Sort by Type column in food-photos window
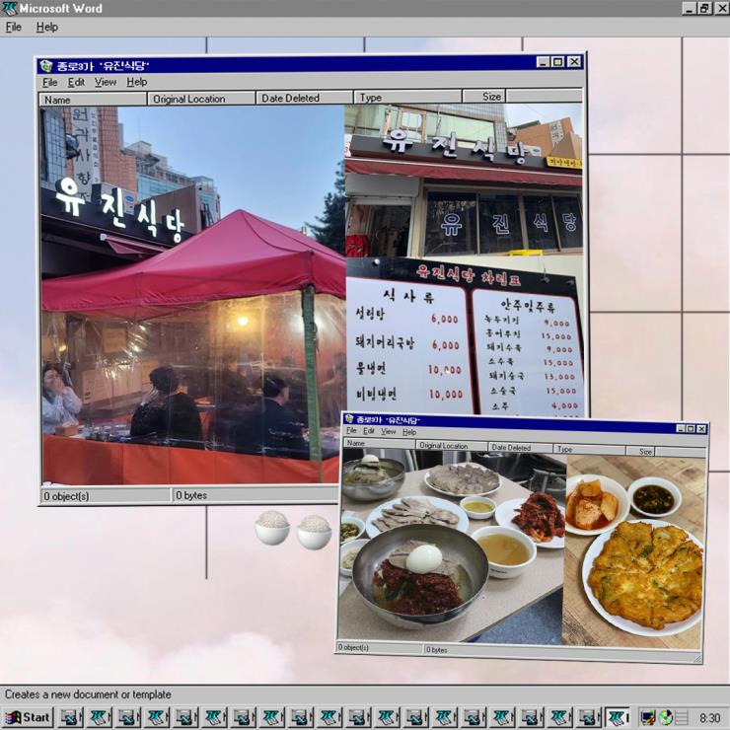 click(589, 449)
